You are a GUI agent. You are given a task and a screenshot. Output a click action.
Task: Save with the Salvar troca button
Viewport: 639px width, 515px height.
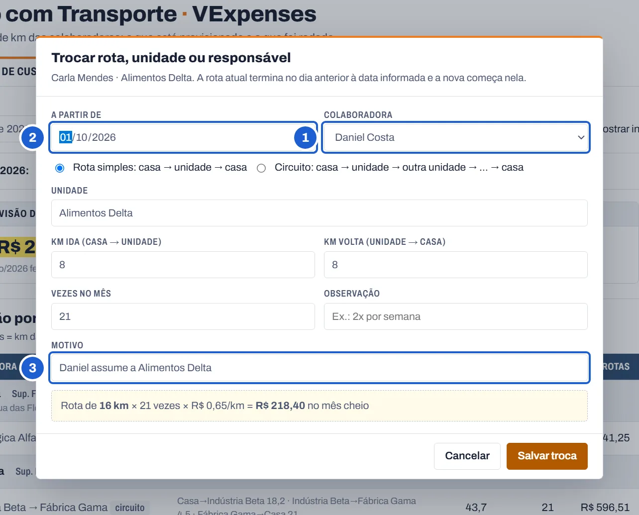547,456
